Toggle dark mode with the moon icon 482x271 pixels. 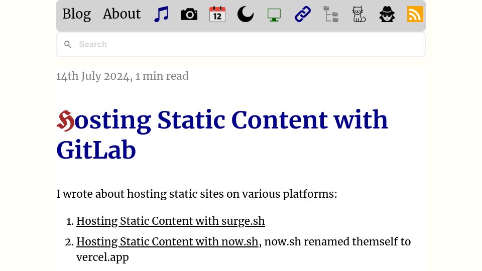pos(246,14)
